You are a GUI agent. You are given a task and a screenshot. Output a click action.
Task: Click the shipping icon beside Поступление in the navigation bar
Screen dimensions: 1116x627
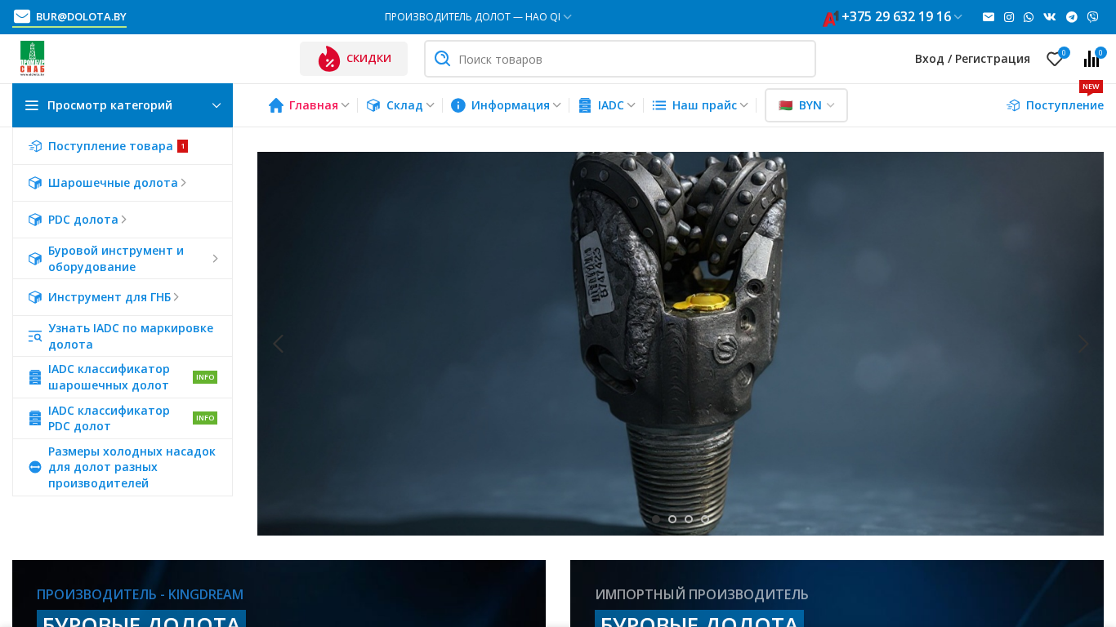1013,105
